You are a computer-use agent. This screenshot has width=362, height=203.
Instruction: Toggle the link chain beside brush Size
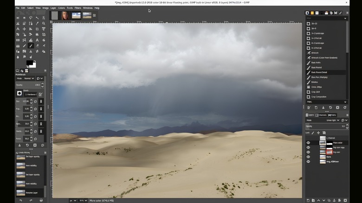(41, 101)
